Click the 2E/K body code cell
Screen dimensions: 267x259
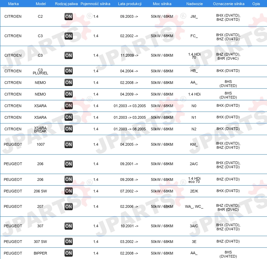(194, 191)
